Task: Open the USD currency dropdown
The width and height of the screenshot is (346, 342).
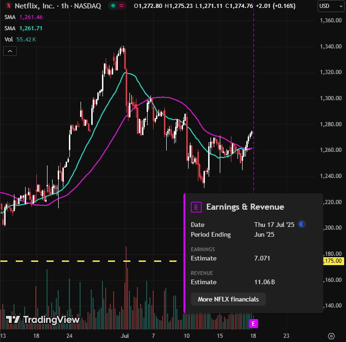Action: pyautogui.click(x=332, y=6)
